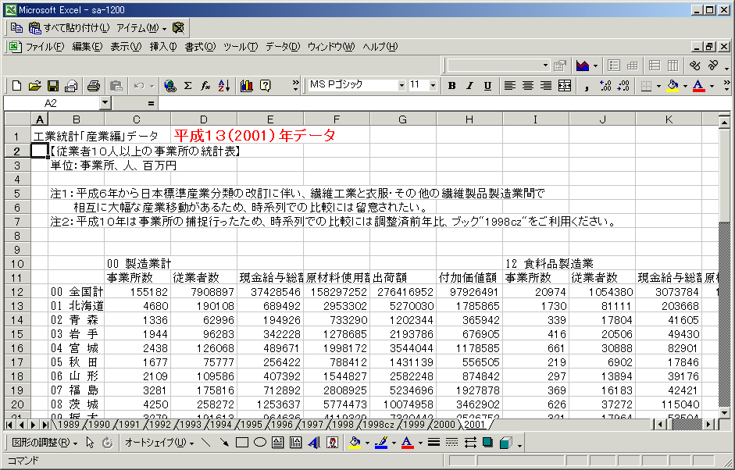Click the Merge and Center icon
735x470 pixels.
coord(565,86)
